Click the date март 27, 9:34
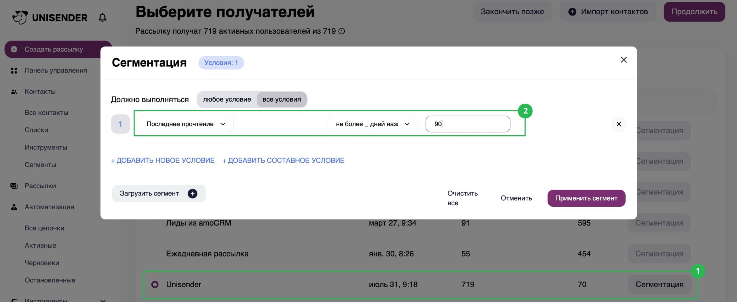This screenshot has width=737, height=302. (x=393, y=223)
